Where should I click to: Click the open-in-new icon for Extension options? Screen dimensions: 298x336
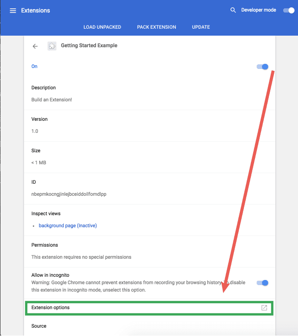(264, 308)
